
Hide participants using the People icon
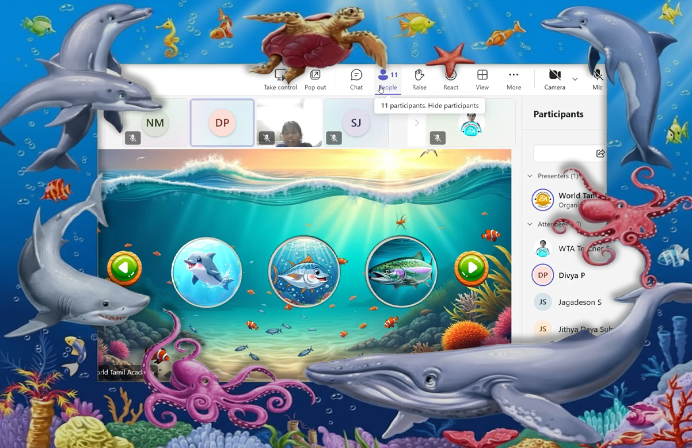click(x=387, y=79)
